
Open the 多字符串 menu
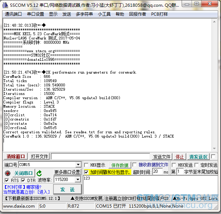[x=84, y=14]
